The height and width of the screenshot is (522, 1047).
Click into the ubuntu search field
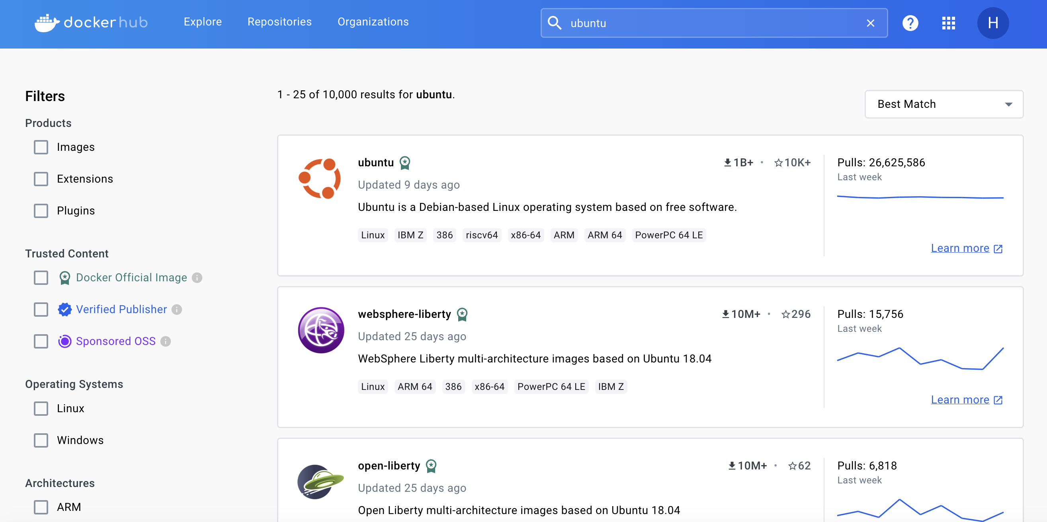point(711,23)
